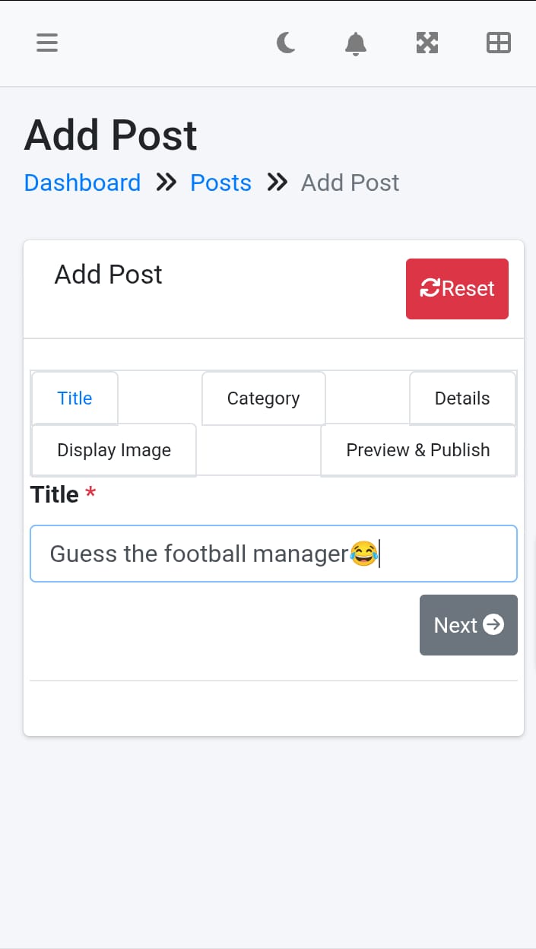Screen dimensions: 536x949
Task: Select the active Title tab
Action: click(74, 398)
